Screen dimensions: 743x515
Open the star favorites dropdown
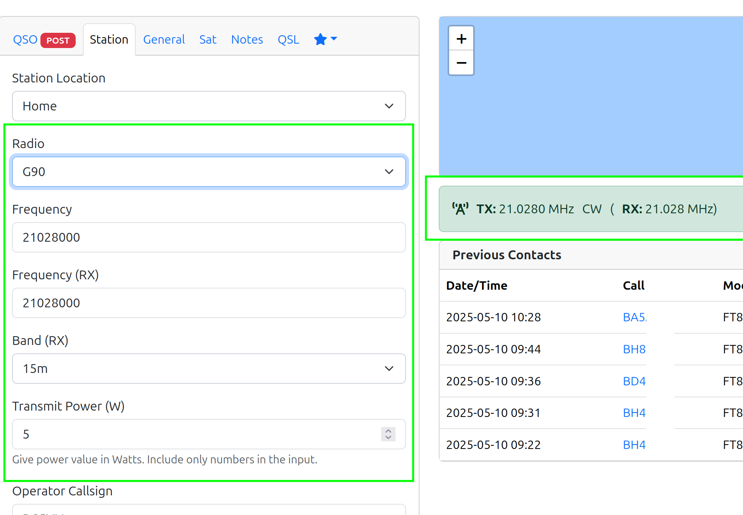click(325, 39)
